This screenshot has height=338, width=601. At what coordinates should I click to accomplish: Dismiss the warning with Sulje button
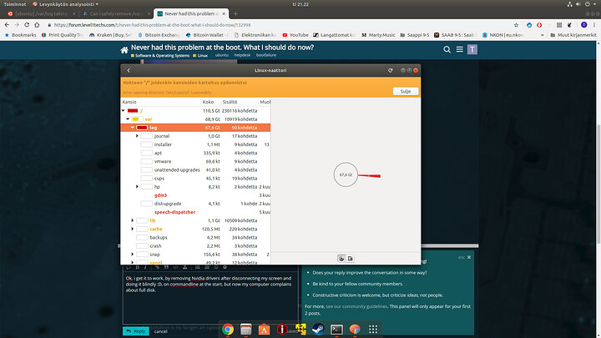coord(406,91)
